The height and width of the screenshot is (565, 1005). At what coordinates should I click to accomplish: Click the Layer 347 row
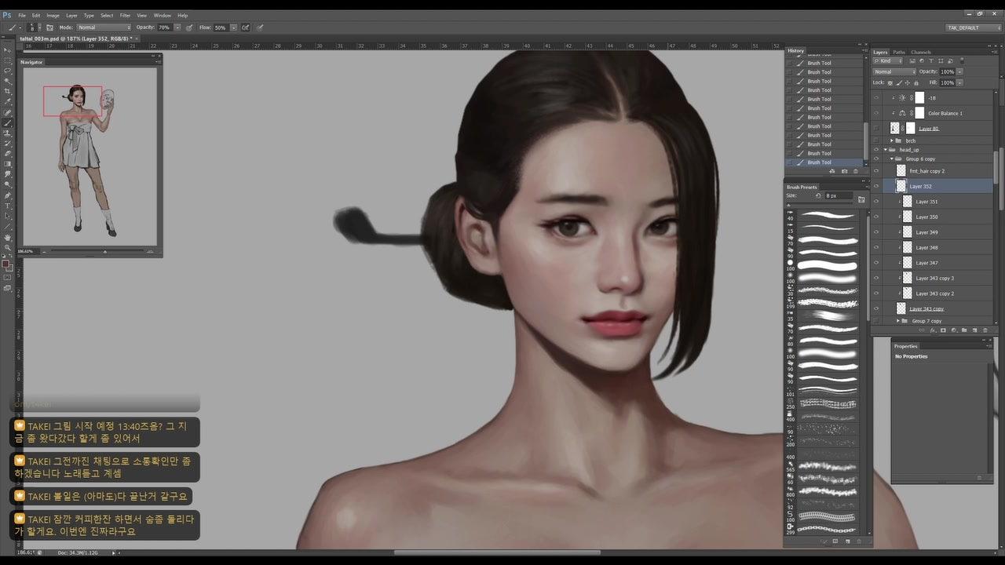(x=933, y=263)
